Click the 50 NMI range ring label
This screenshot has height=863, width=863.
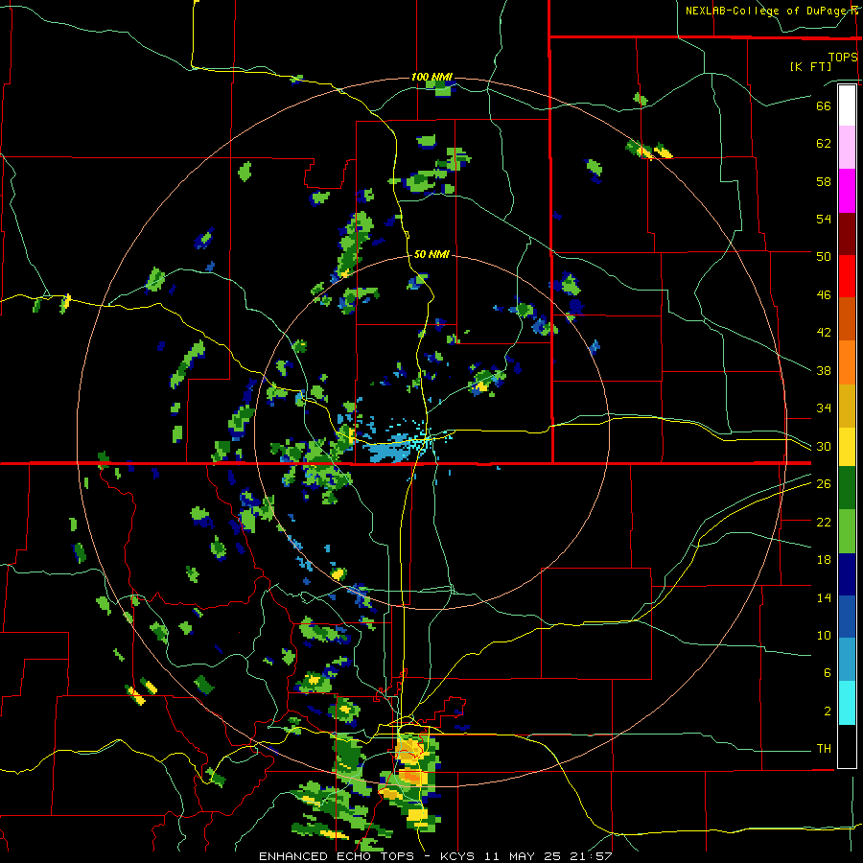point(431,254)
